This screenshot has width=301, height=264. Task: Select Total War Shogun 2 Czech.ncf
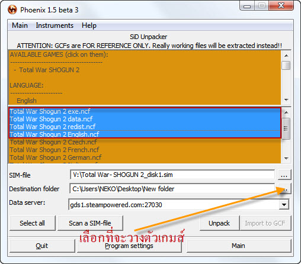145,142
